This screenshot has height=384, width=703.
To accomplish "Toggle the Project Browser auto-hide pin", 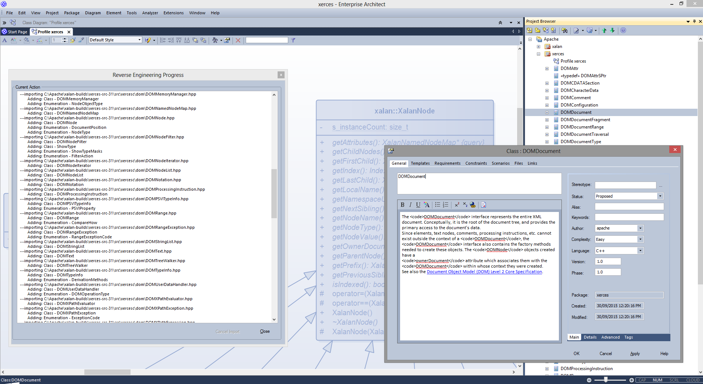I will pos(694,22).
